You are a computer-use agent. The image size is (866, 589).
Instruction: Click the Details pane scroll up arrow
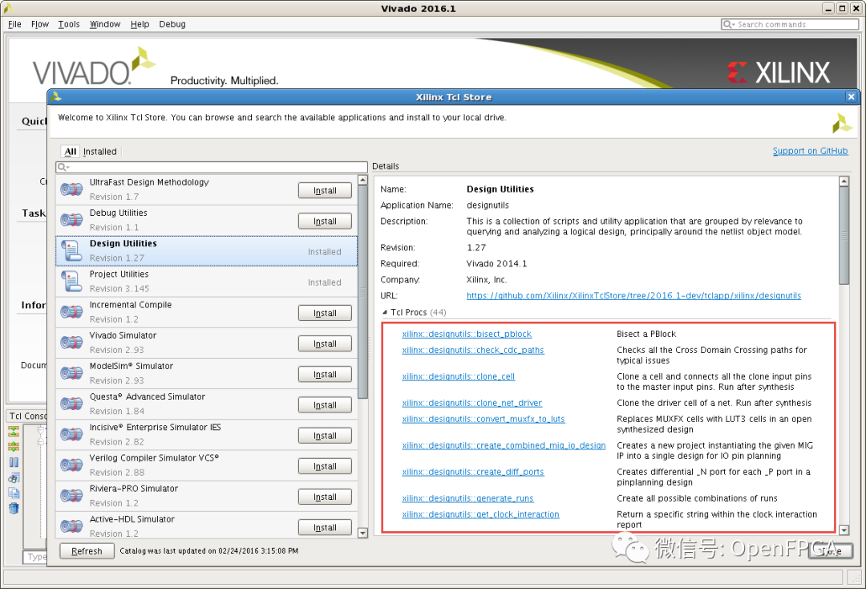[x=844, y=181]
